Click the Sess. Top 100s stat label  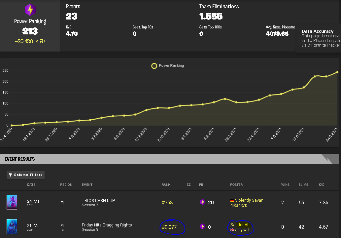pyautogui.click(x=210, y=27)
